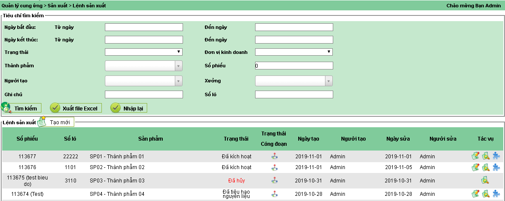Screen dimensions: 505x201
Task: Focus Ngày bắt đầu Từ ngày field
Action: pos(144,27)
